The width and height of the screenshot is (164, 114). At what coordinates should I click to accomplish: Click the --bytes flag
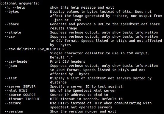12,12
